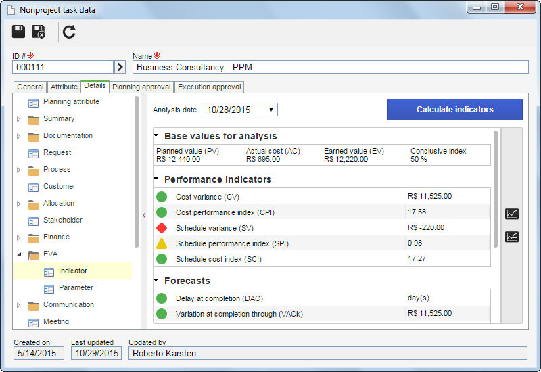Click the Save and exit icon

click(39, 31)
